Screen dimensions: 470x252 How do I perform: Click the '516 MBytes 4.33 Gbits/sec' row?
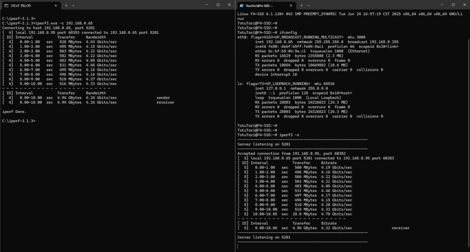tap(59, 84)
